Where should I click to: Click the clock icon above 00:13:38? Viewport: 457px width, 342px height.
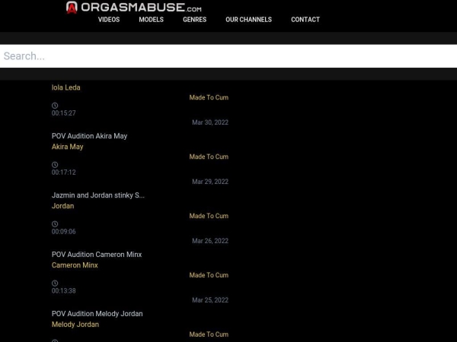[55, 283]
